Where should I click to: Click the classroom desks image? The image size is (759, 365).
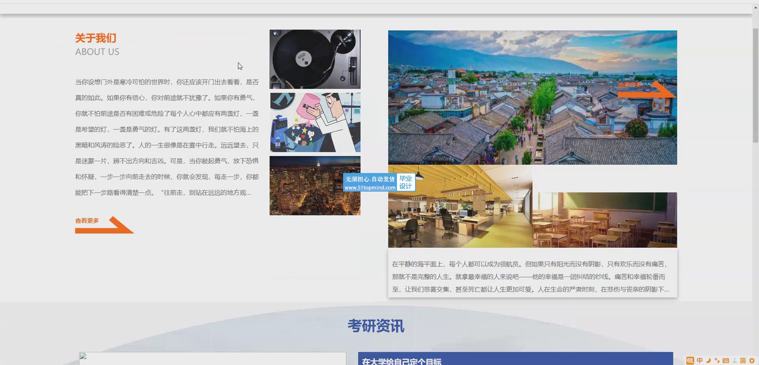click(605, 220)
